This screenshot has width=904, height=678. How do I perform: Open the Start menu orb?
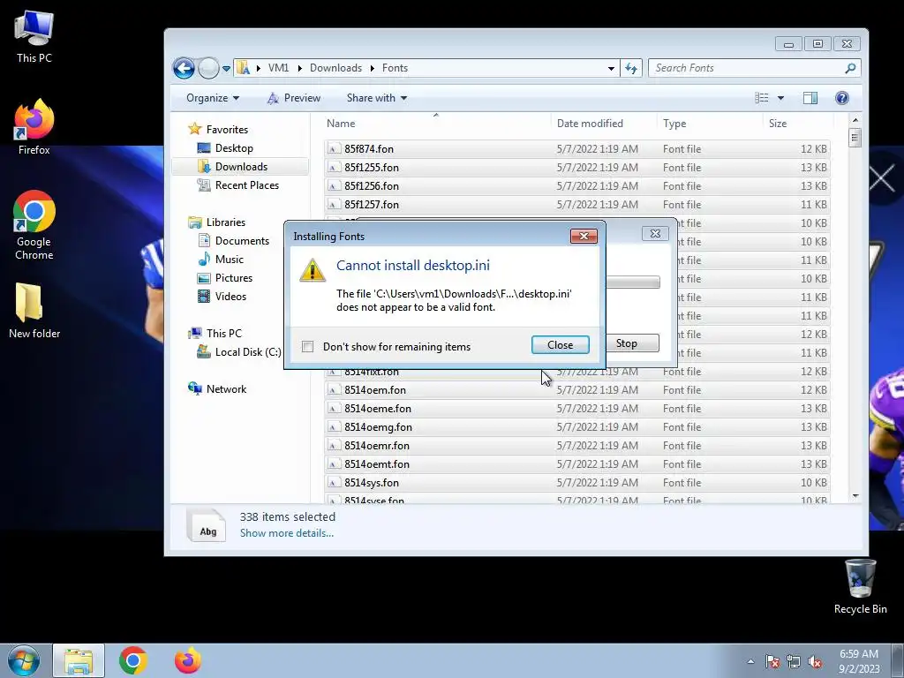(24, 660)
